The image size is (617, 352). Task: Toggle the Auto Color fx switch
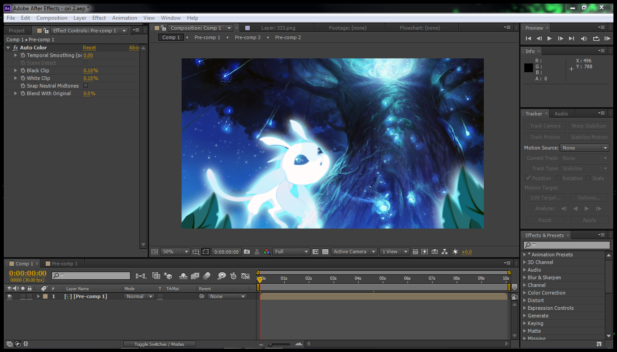click(16, 48)
